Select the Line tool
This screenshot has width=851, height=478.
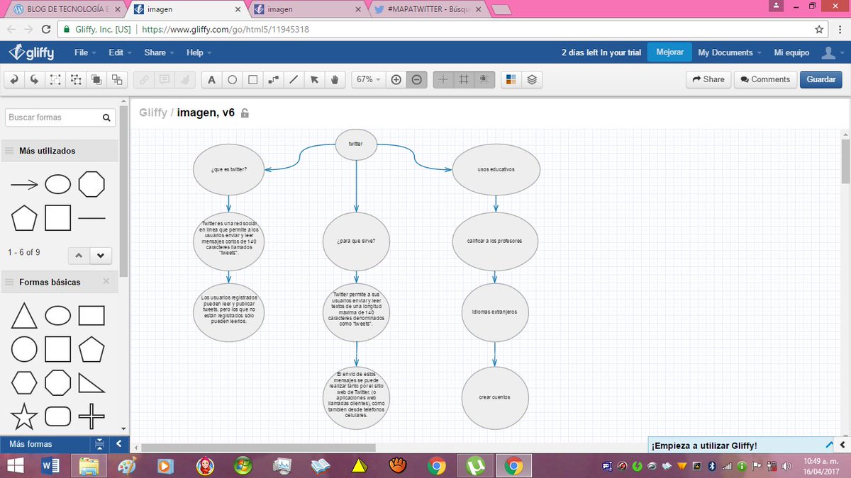(x=294, y=79)
